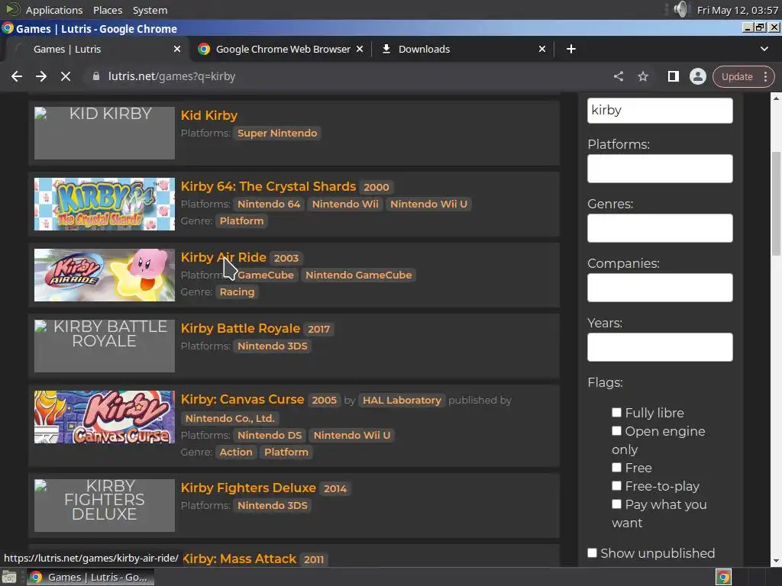Screen dimensions: 782x586
Task: Close the Downloads tab
Action: [x=542, y=49]
